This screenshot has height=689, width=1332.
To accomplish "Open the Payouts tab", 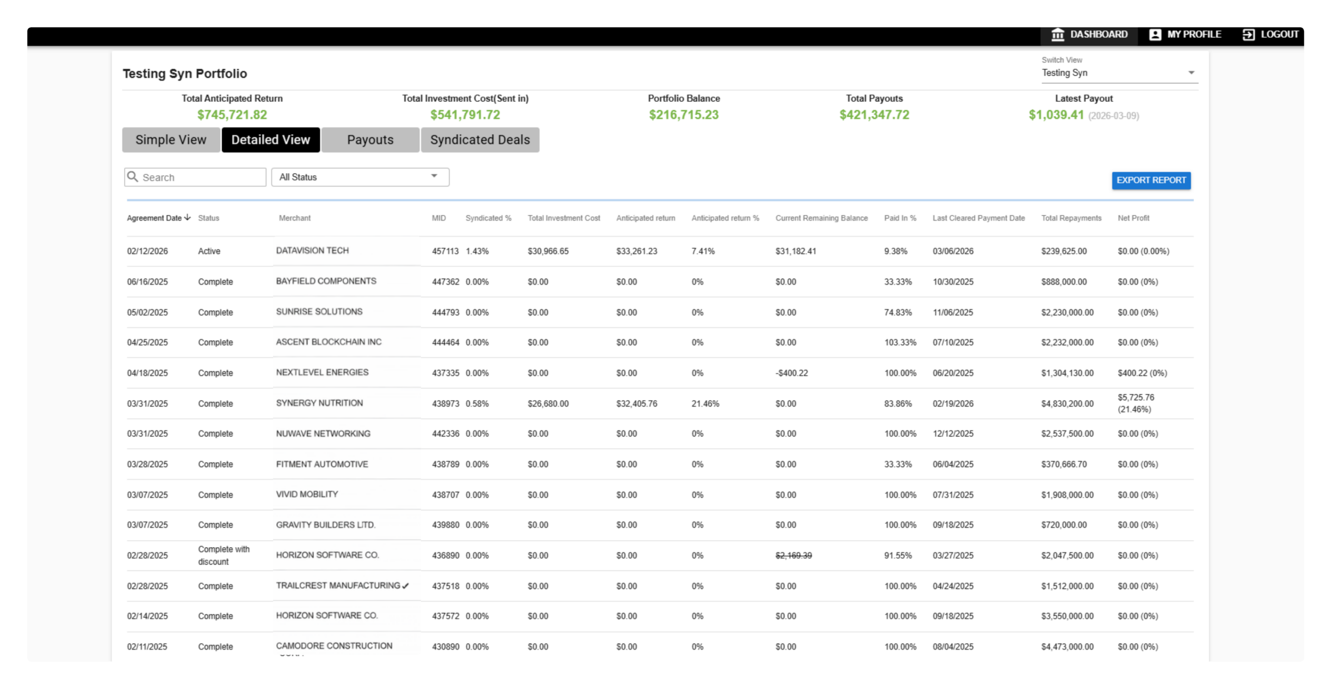I will [370, 140].
